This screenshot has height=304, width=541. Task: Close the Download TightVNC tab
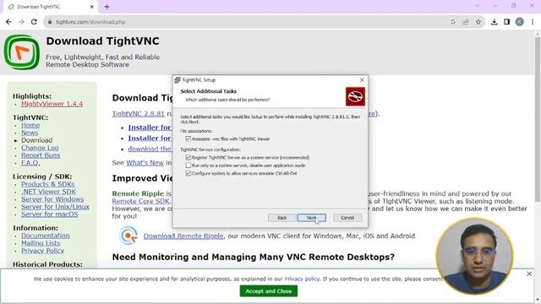[x=92, y=7]
